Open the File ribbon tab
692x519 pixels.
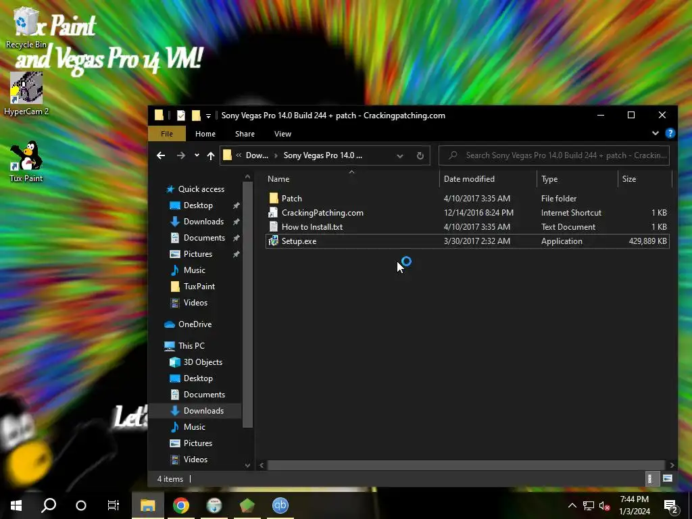click(x=167, y=134)
